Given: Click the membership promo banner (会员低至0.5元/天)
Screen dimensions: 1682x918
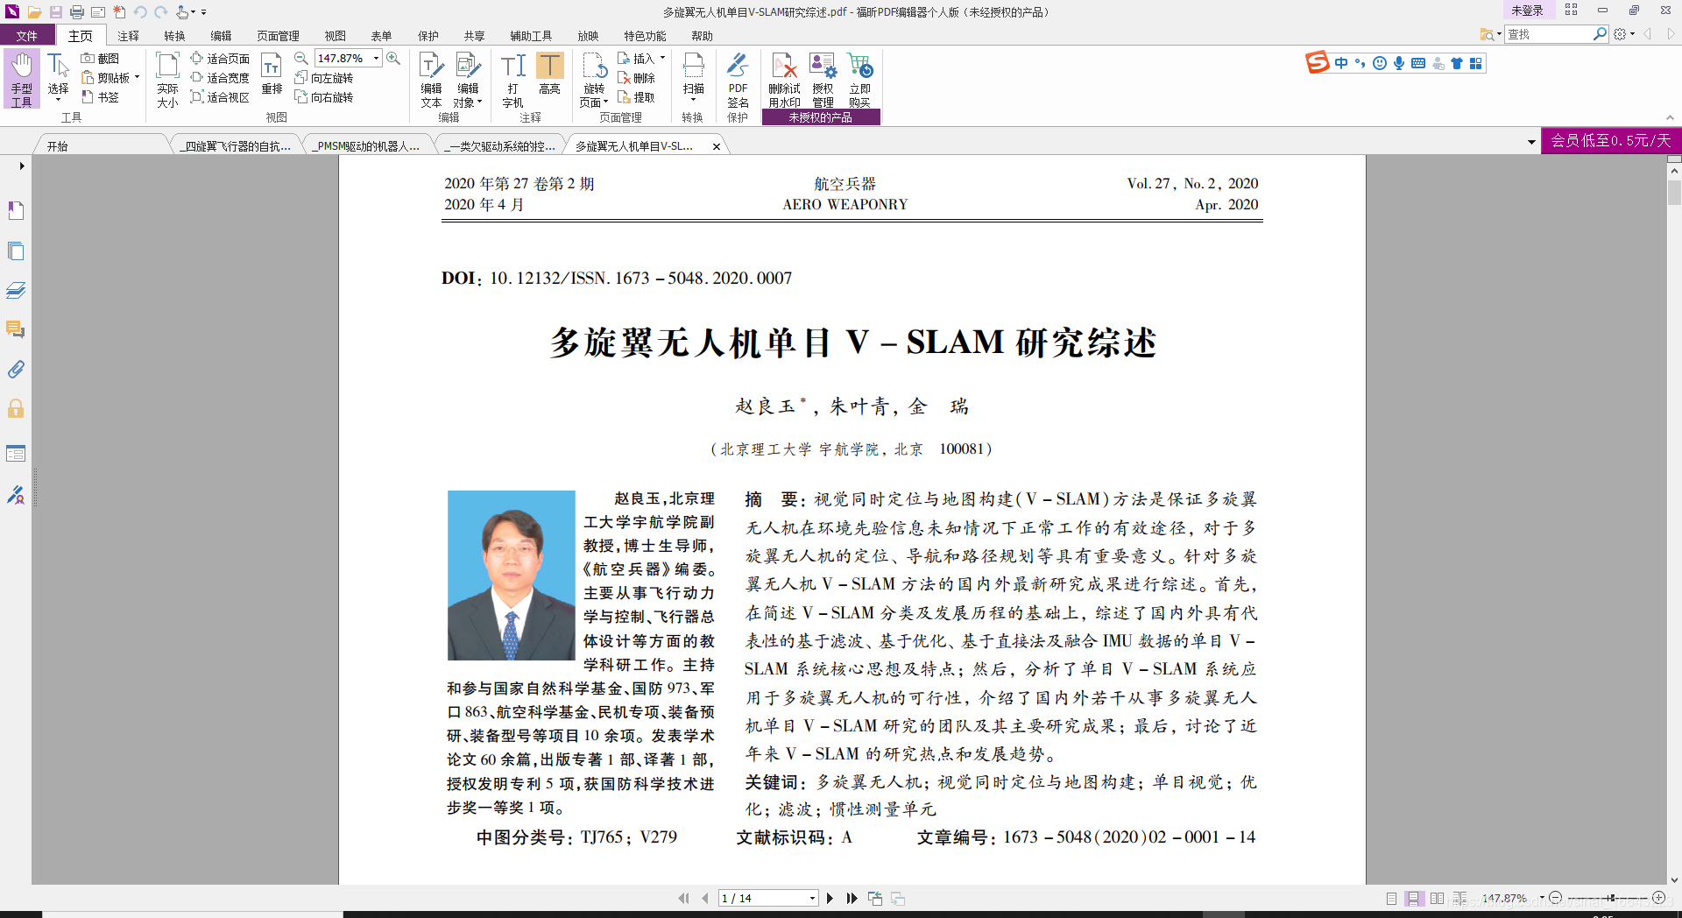Looking at the screenshot, I should 1611,140.
